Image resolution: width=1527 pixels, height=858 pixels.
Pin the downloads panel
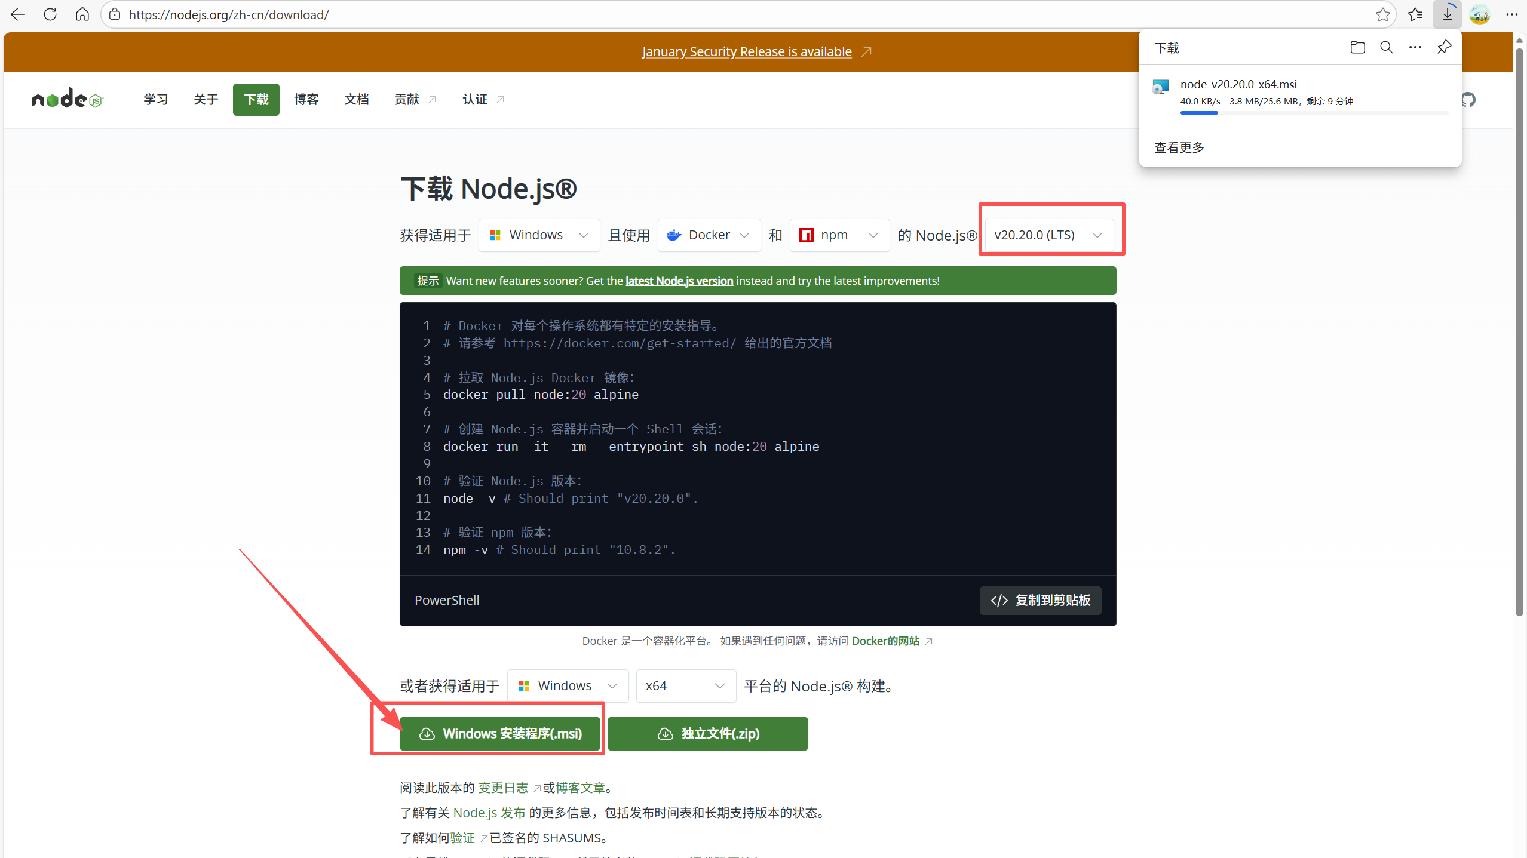(1444, 47)
